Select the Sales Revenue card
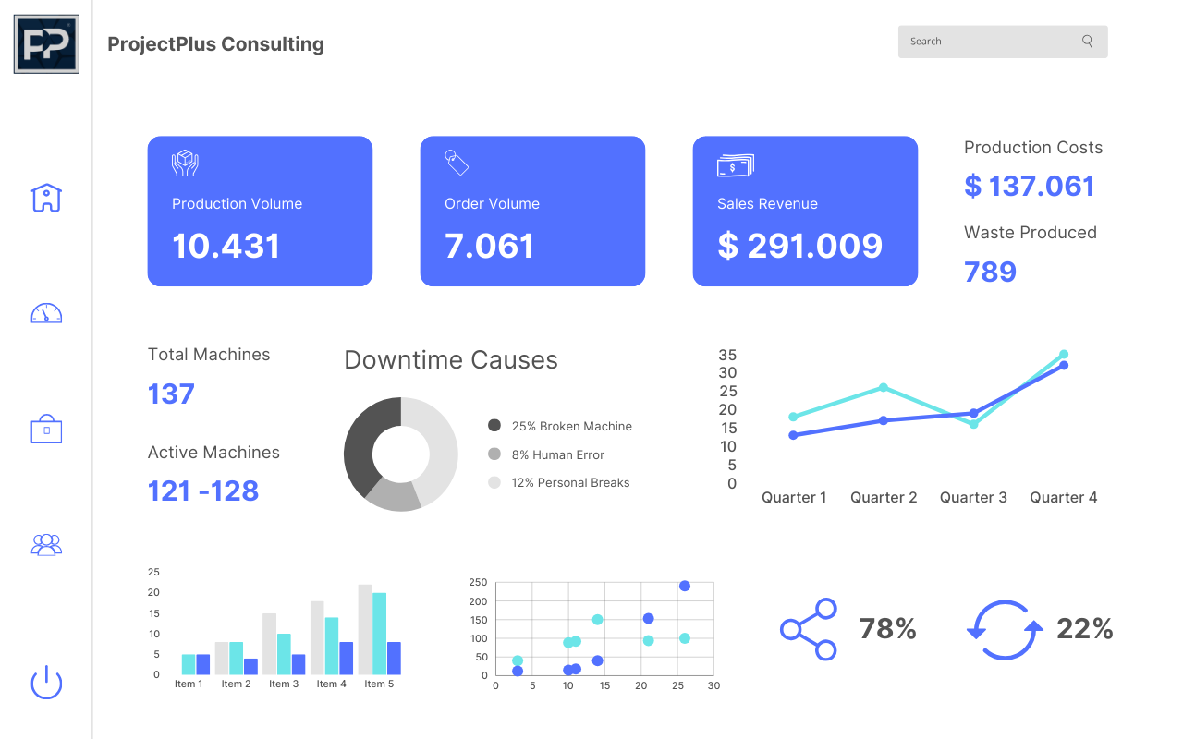Viewport: 1183px width, 739px height. 805,212
